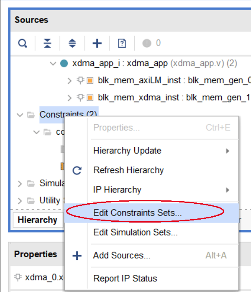This screenshot has height=292, width=251.
Task: Collapse the Constraints folder
Action: coord(20,115)
